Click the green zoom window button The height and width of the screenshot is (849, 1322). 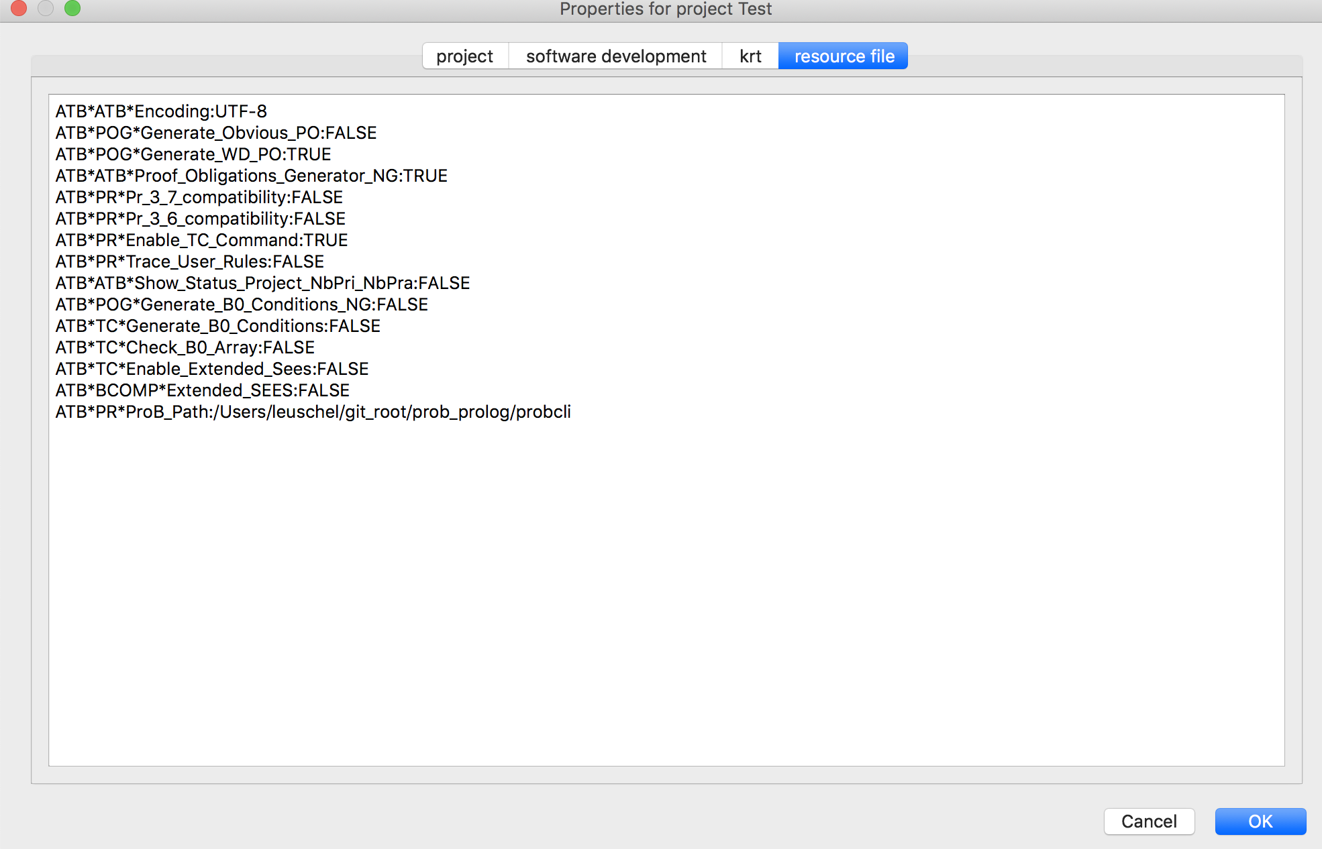[x=72, y=8]
